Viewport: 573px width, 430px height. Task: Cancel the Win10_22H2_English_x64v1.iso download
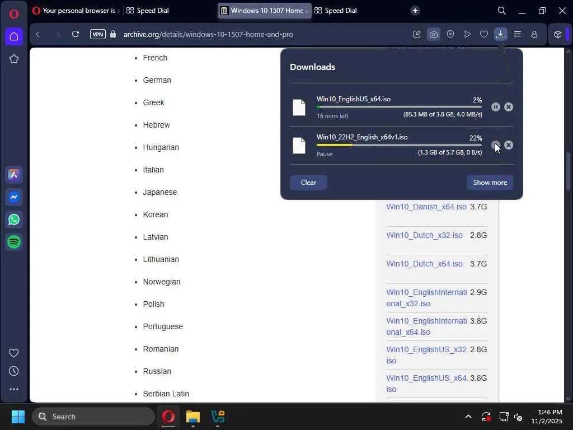(x=508, y=145)
